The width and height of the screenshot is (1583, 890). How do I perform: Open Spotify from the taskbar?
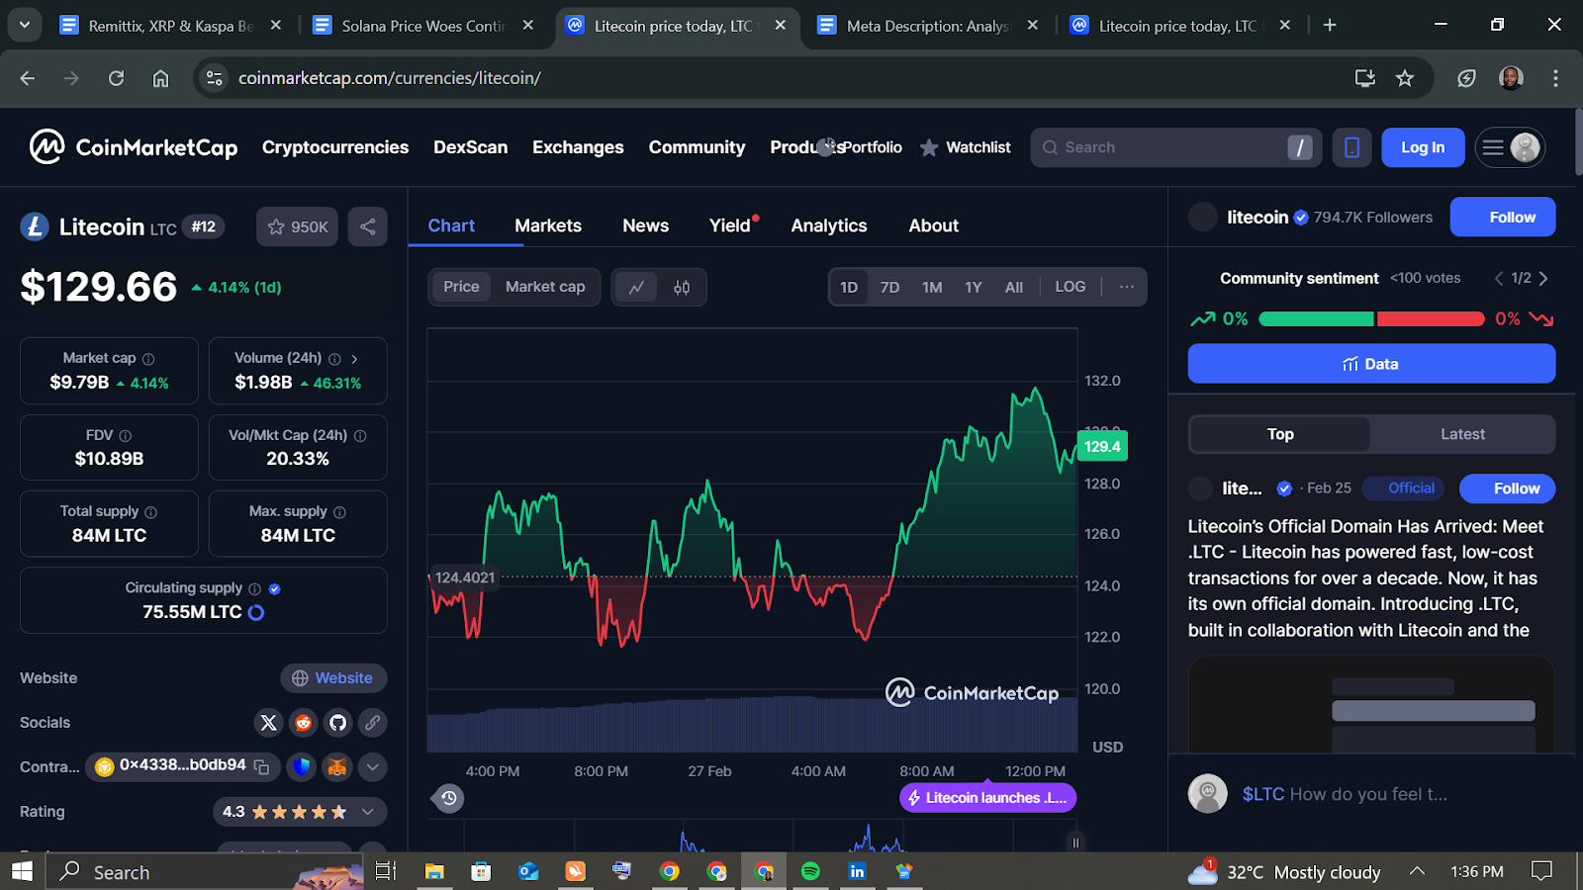[810, 871]
